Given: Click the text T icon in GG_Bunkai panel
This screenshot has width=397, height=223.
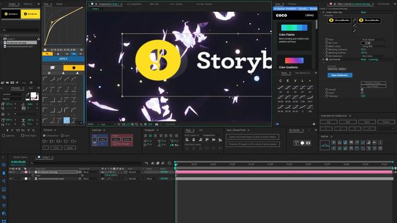Looking at the screenshot, I should (x=297, y=143).
